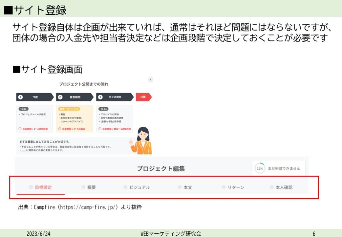
Task: Click the check icon beside ビジュアル
Action: click(125, 187)
